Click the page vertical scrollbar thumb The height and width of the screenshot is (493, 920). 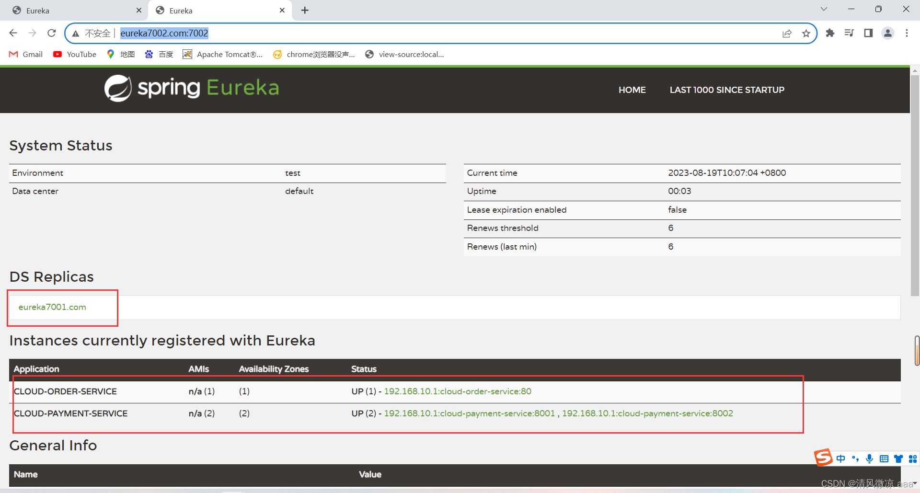tap(915, 184)
